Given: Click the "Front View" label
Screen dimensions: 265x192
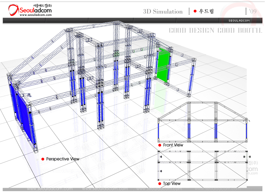Looking at the screenshot, I should pyautogui.click(x=173, y=145).
